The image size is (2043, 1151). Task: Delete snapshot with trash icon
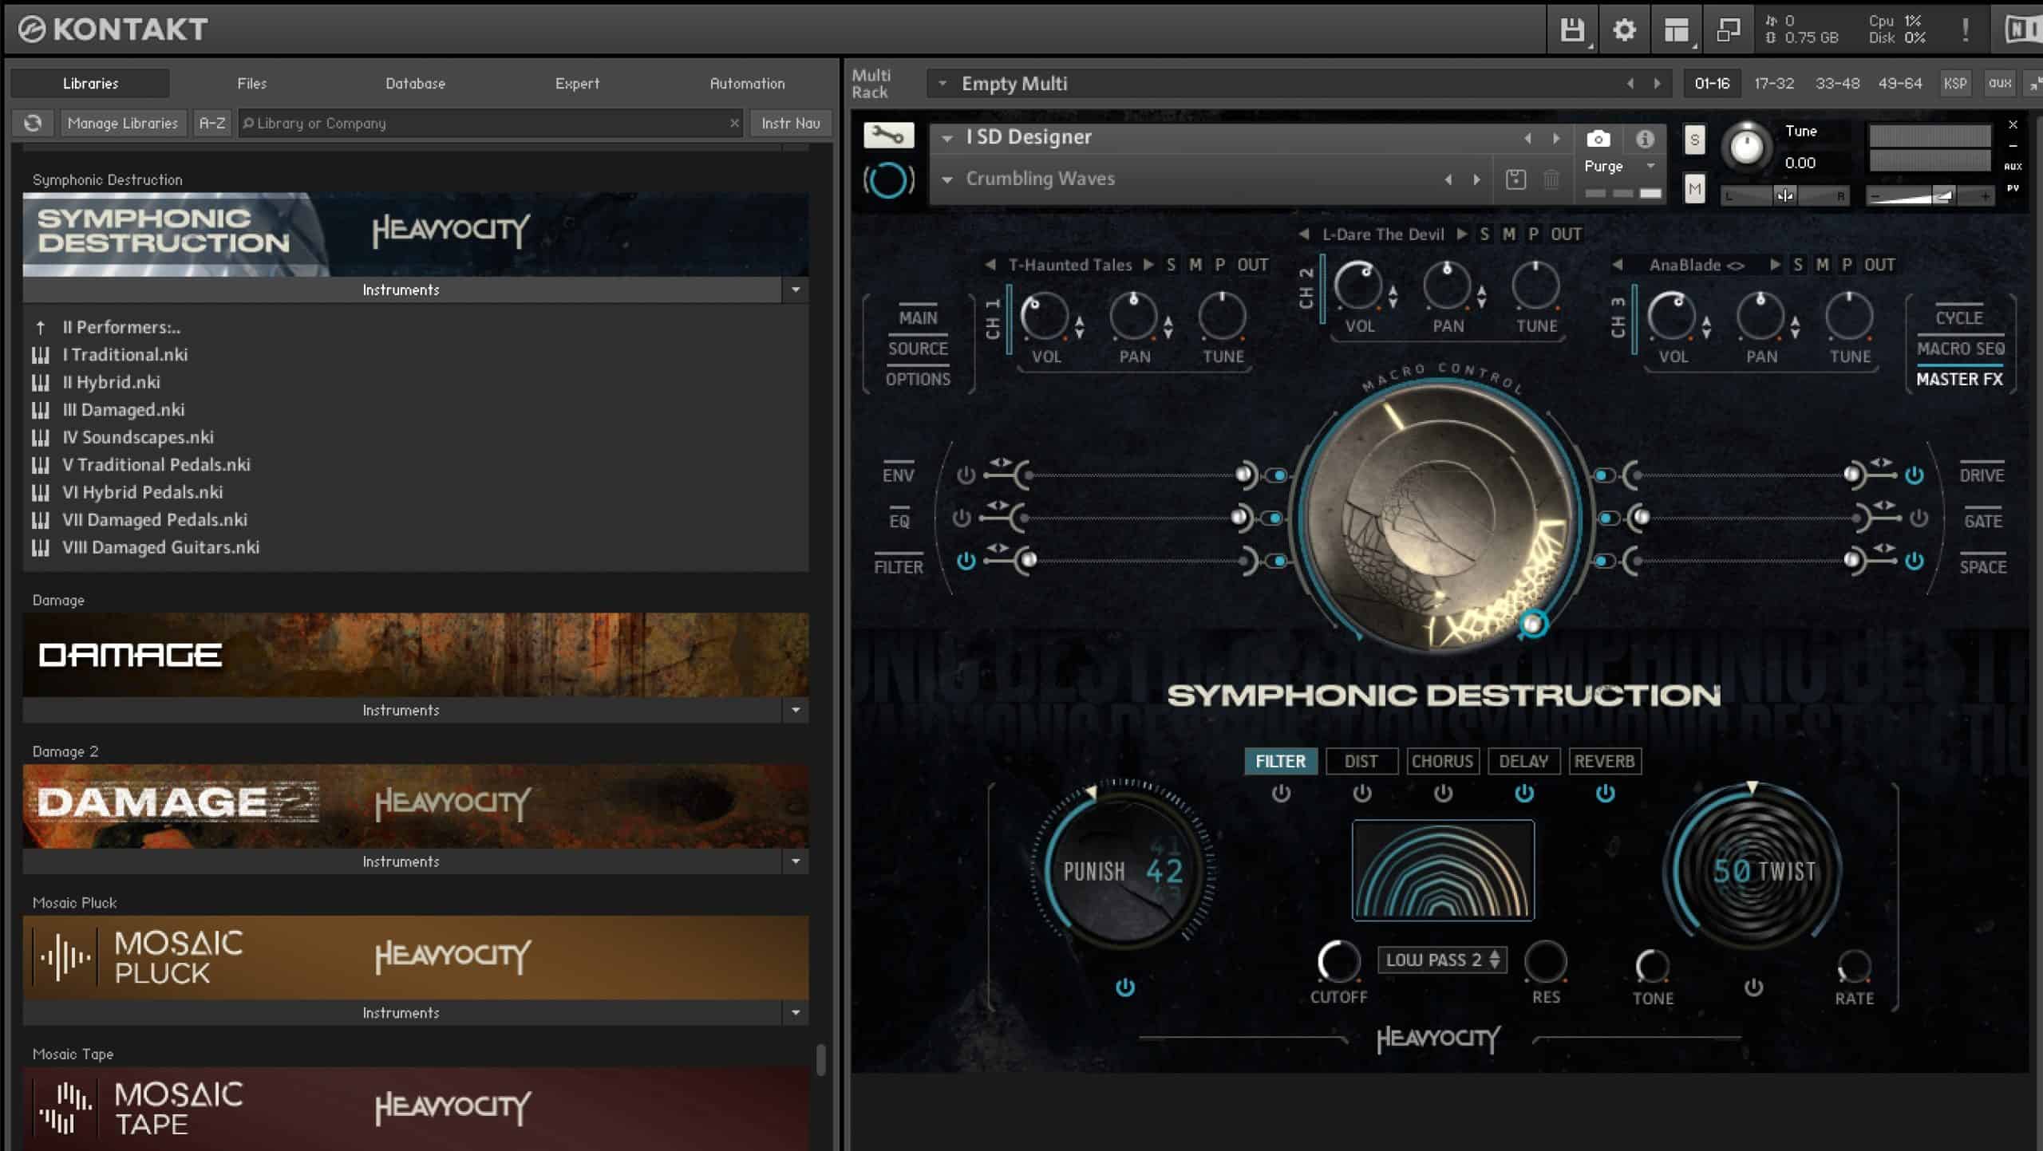(1551, 179)
